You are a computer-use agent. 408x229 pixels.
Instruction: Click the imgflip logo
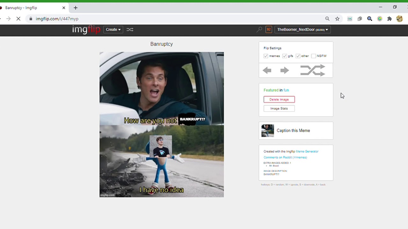(x=86, y=30)
